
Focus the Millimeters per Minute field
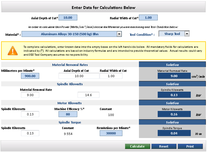click(x=30, y=76)
